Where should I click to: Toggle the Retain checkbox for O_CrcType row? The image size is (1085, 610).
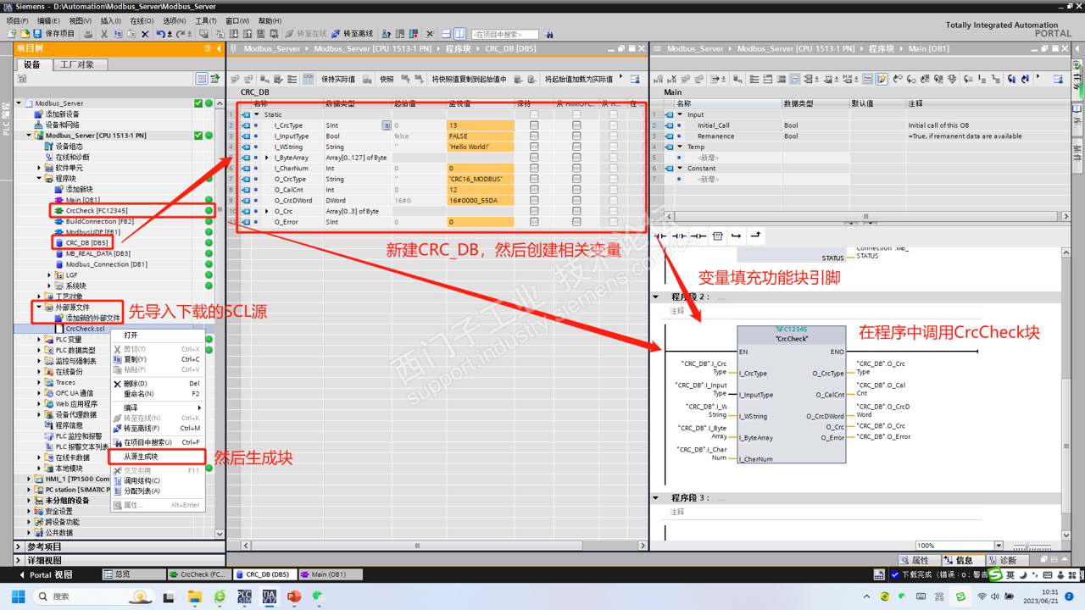[x=534, y=179]
